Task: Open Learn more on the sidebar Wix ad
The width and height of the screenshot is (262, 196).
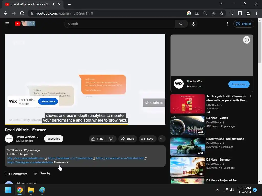Action: point(239,84)
